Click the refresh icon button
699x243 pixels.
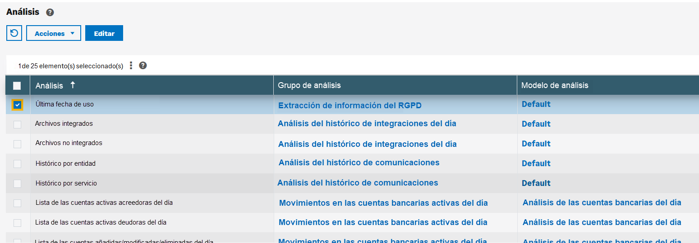point(14,33)
